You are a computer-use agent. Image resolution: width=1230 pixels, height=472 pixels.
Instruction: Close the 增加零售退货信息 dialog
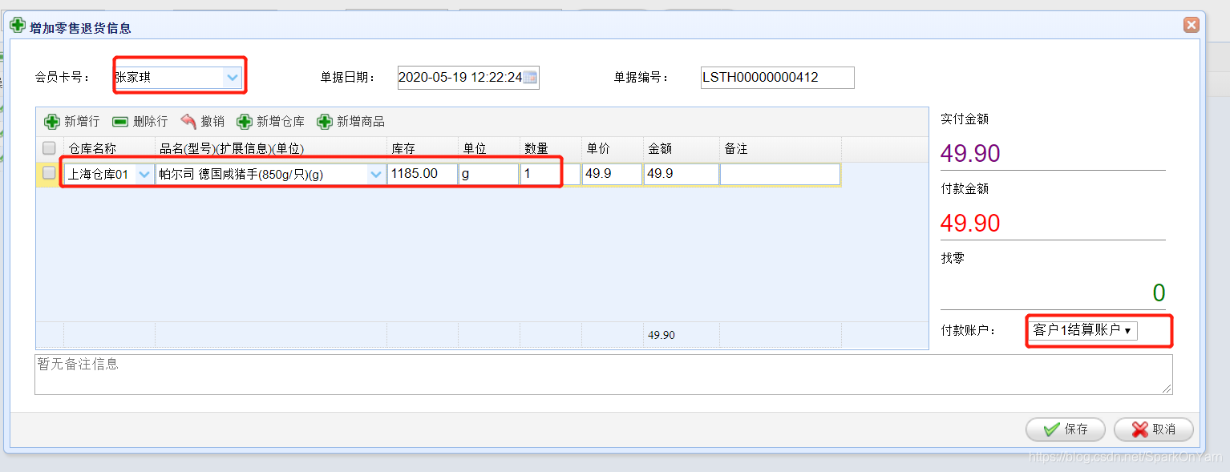pos(1192,25)
